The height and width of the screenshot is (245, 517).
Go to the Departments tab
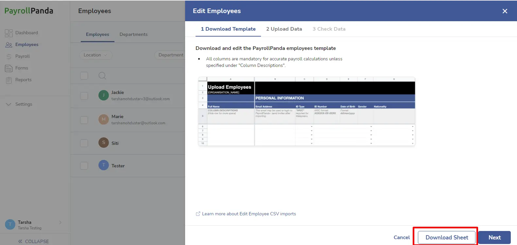tap(133, 34)
